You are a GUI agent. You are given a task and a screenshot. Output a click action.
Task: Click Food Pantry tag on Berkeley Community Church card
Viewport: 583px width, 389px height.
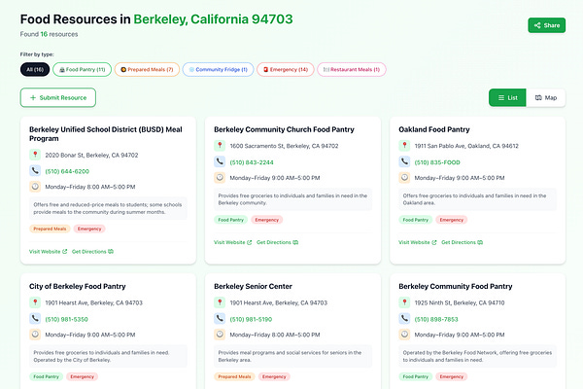tap(231, 220)
